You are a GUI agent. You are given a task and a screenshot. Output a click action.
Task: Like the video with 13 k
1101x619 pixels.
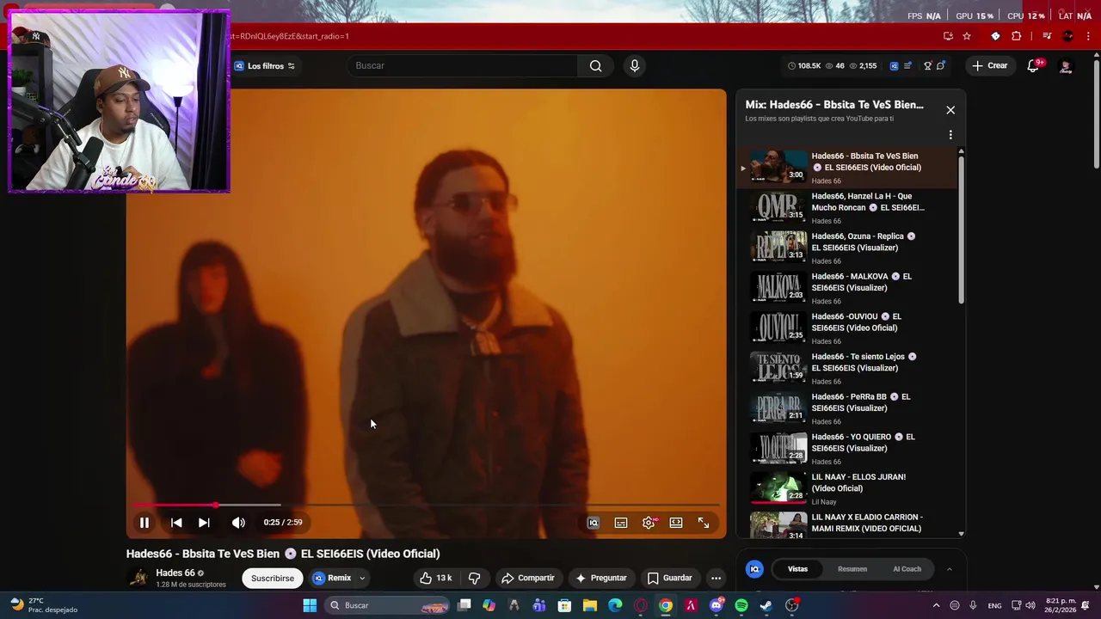coord(435,578)
